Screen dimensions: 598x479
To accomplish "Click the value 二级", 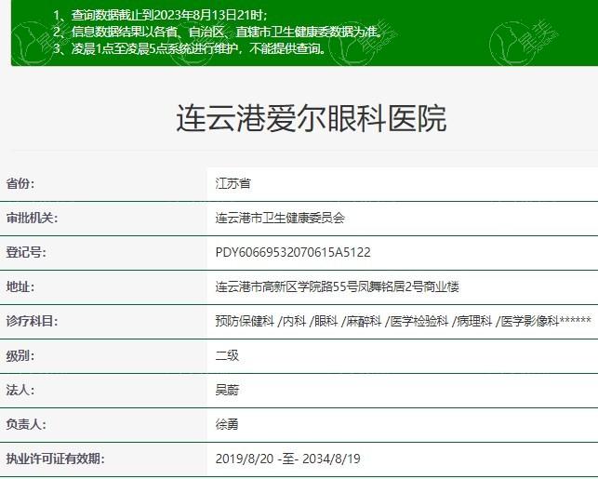I will point(227,356).
